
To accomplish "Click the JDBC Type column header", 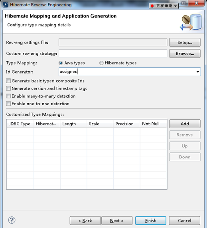I will click(20, 124).
